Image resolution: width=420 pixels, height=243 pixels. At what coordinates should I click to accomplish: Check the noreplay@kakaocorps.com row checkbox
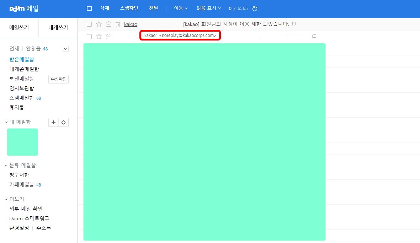tap(89, 36)
